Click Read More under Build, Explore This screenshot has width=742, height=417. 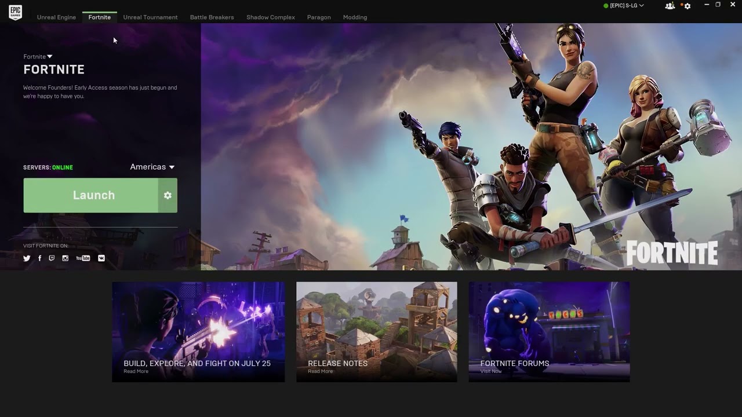(x=136, y=371)
